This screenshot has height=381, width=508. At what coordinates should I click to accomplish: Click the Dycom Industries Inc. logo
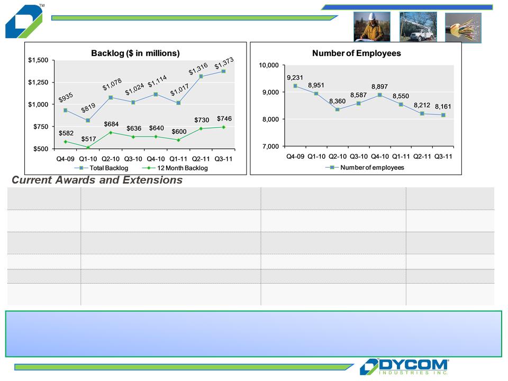click(404, 367)
